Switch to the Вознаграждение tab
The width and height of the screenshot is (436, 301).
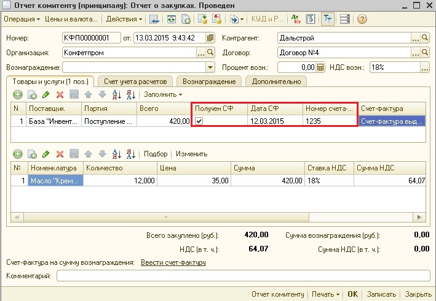(x=209, y=82)
